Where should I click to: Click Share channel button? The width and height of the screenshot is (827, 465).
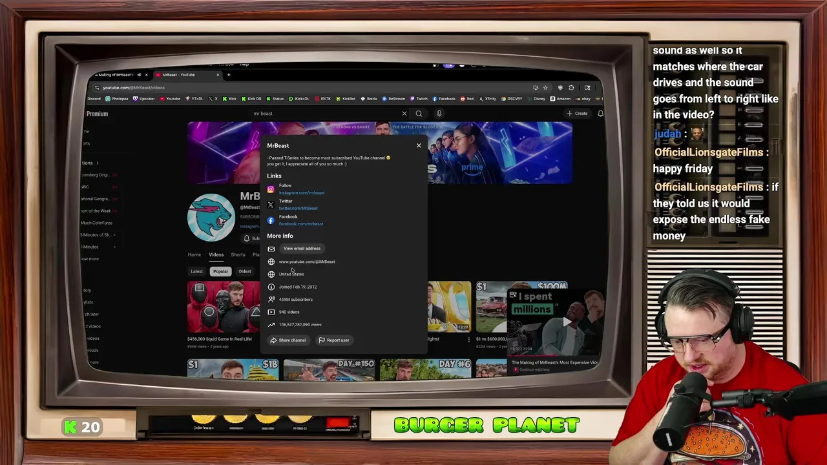tap(288, 340)
